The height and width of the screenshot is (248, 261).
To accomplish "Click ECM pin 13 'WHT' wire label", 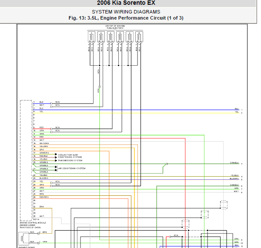I will (42, 140).
